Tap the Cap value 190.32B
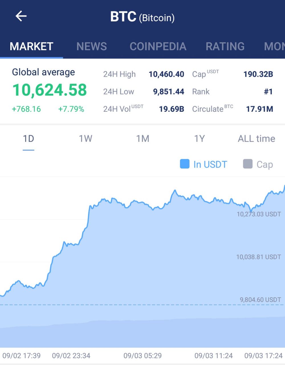This screenshot has width=285, height=365. tap(258, 74)
